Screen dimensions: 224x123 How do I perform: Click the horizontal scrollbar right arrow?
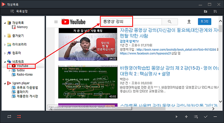213,109
